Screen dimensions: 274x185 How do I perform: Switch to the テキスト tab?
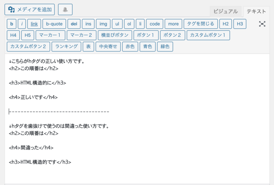point(256,11)
